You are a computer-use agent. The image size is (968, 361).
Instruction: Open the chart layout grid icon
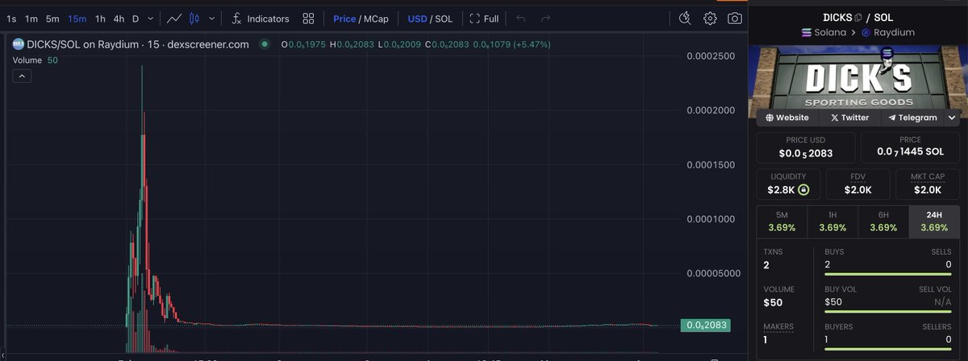click(308, 18)
